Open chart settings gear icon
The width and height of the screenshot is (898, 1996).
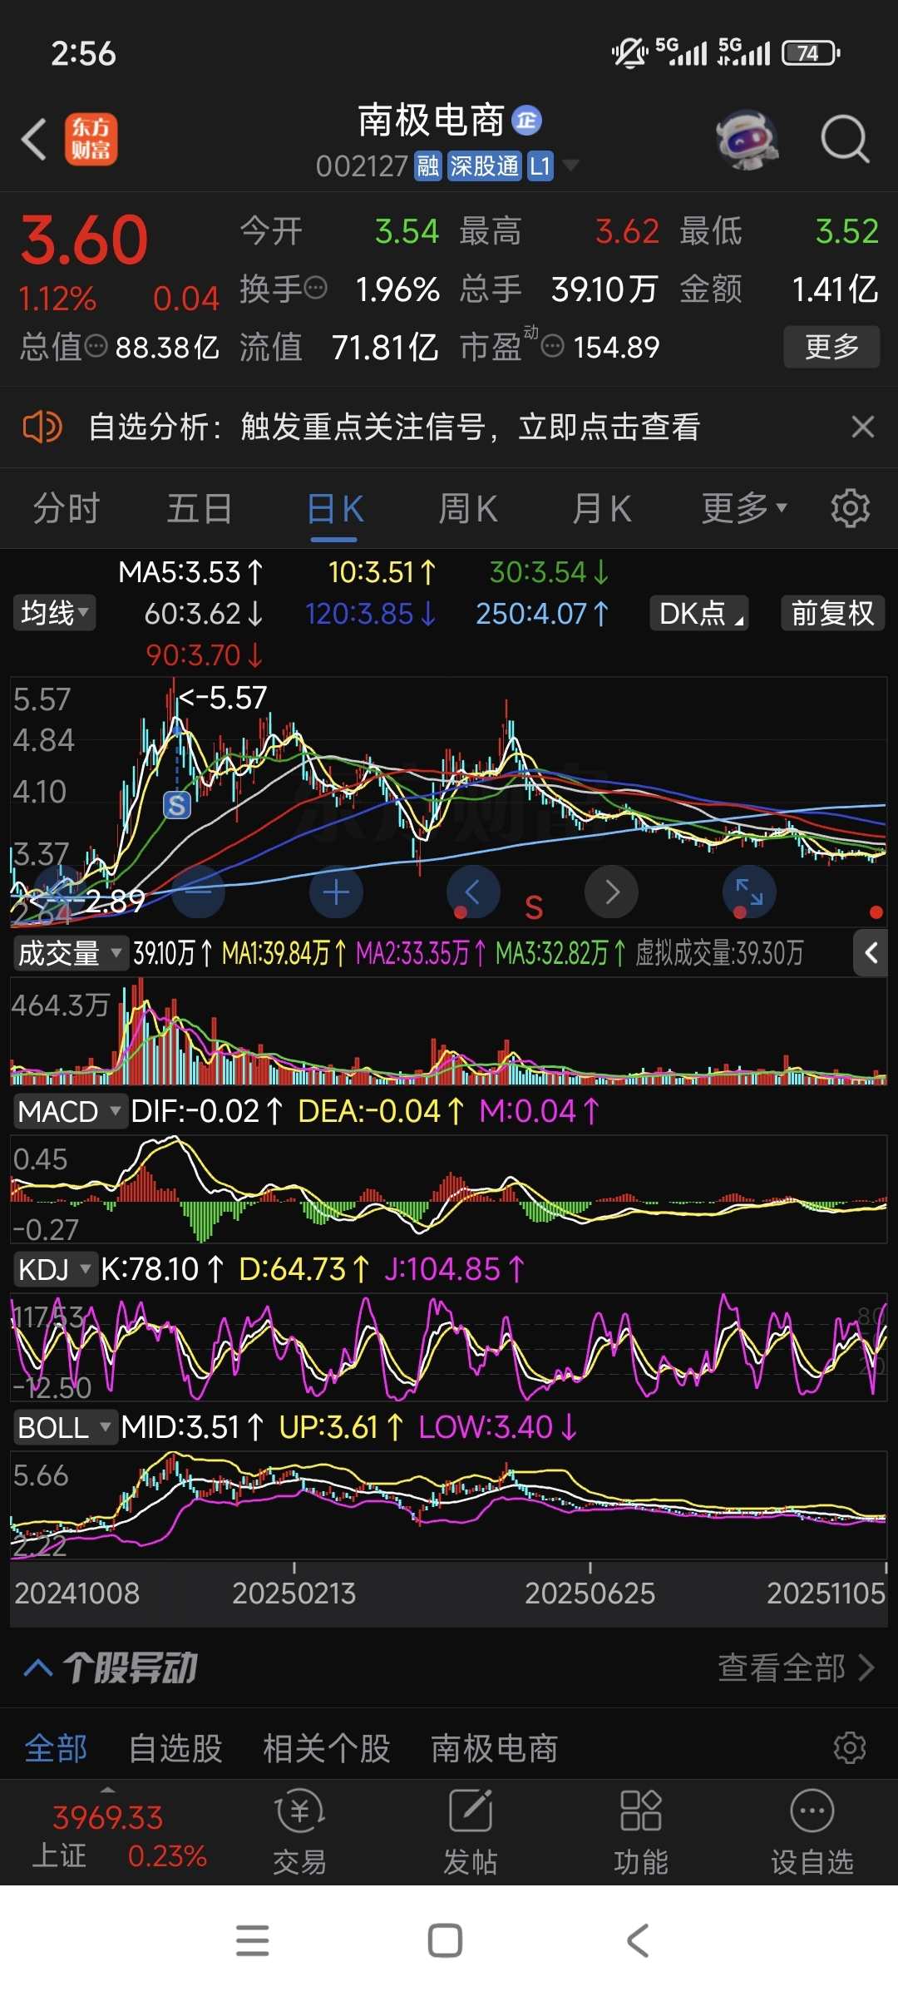coord(850,508)
